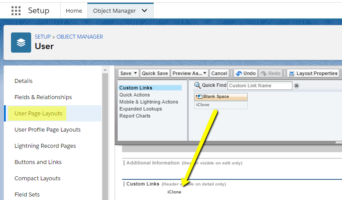Go to the Home tab
This screenshot has width=342, height=200.
pos(74,11)
